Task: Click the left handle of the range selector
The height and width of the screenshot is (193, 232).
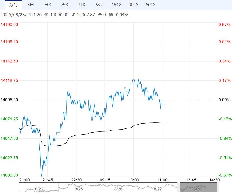Action: [179, 187]
